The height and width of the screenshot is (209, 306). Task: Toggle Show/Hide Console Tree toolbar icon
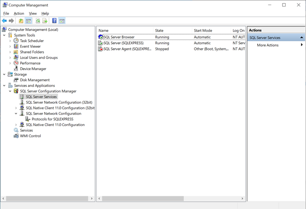[x=28, y=21]
